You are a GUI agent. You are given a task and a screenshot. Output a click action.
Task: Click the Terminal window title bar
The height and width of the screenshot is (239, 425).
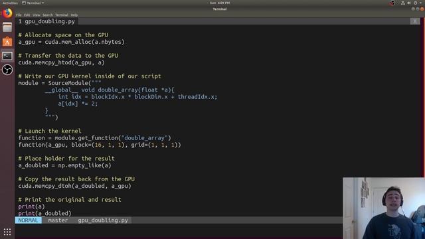point(220,9)
